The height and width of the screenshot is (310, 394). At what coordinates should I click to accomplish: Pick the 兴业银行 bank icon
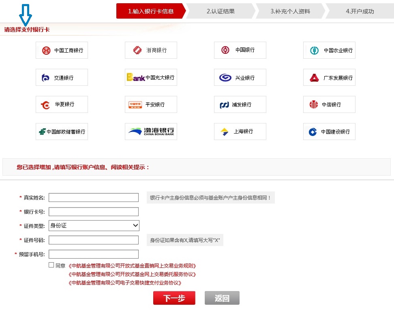point(240,77)
